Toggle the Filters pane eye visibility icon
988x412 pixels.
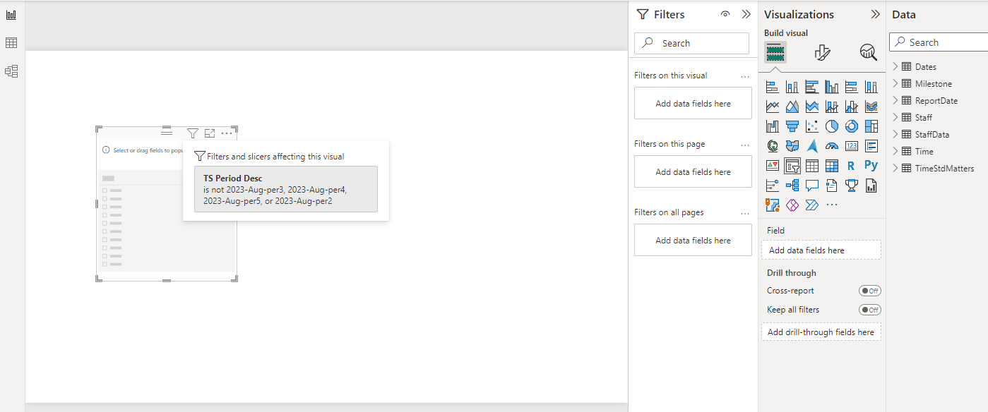click(x=725, y=14)
